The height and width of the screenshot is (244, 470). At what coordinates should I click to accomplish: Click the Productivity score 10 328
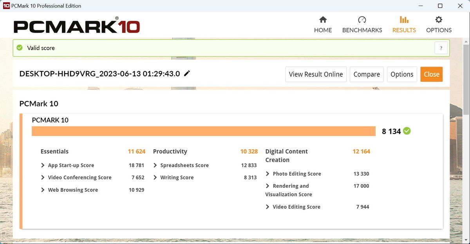(249, 152)
